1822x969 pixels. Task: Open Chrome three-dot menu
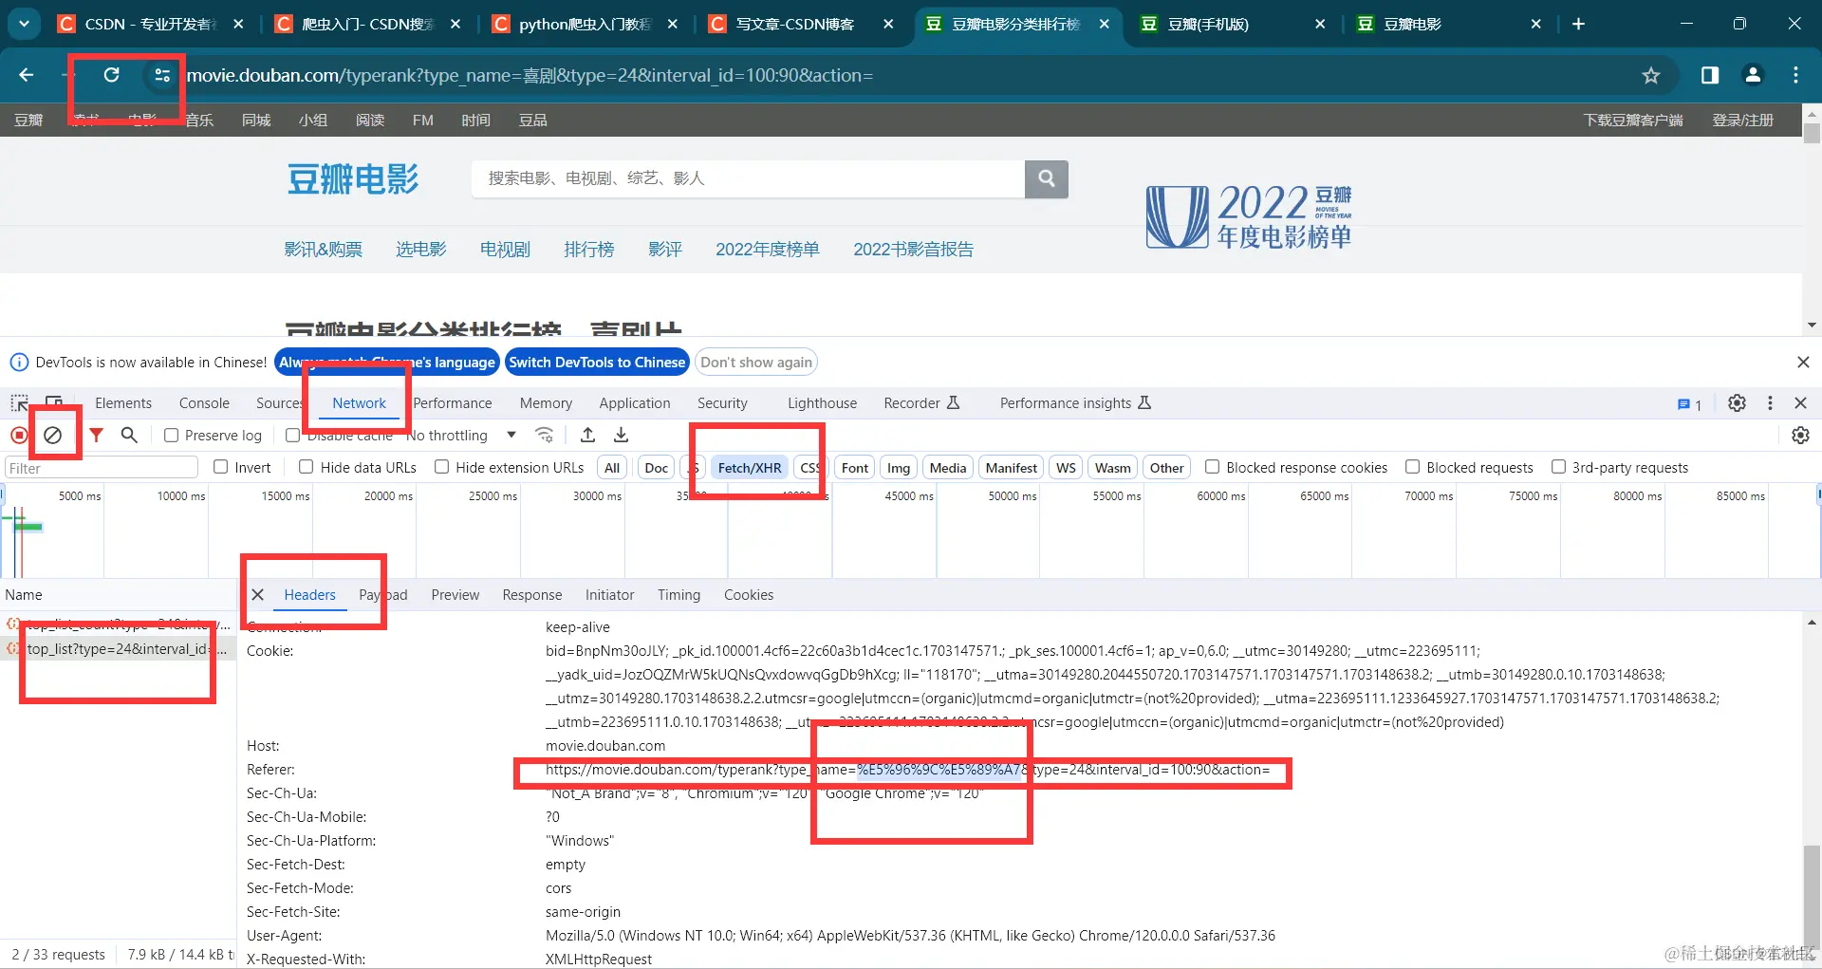1795,75
